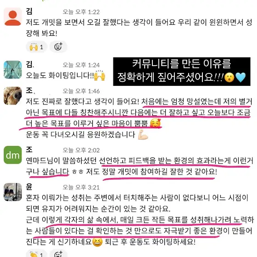Open add reaction icon under last message
Viewport: 257px width, 257px height.
(58, 254)
